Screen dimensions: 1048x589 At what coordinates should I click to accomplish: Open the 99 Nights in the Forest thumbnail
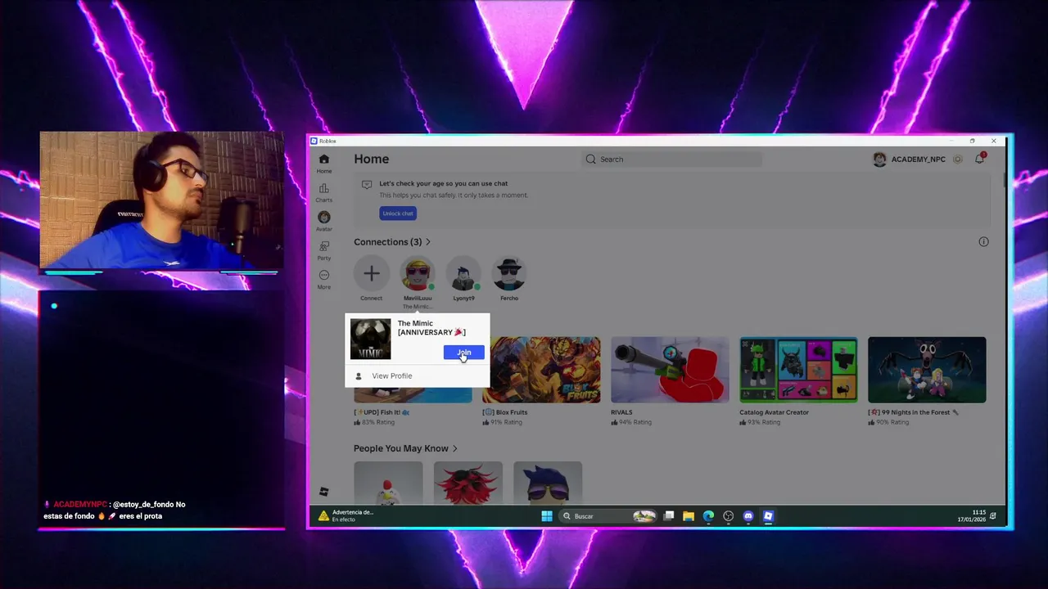click(927, 370)
